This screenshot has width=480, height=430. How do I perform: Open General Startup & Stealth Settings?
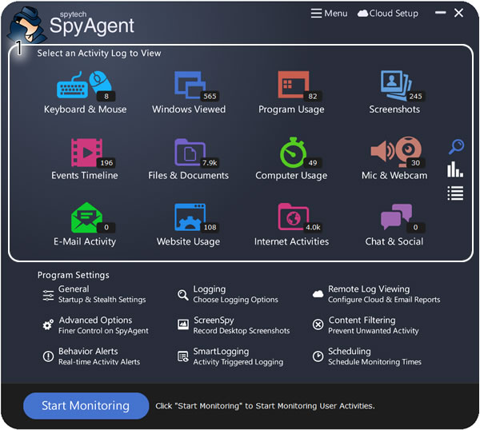102,294
